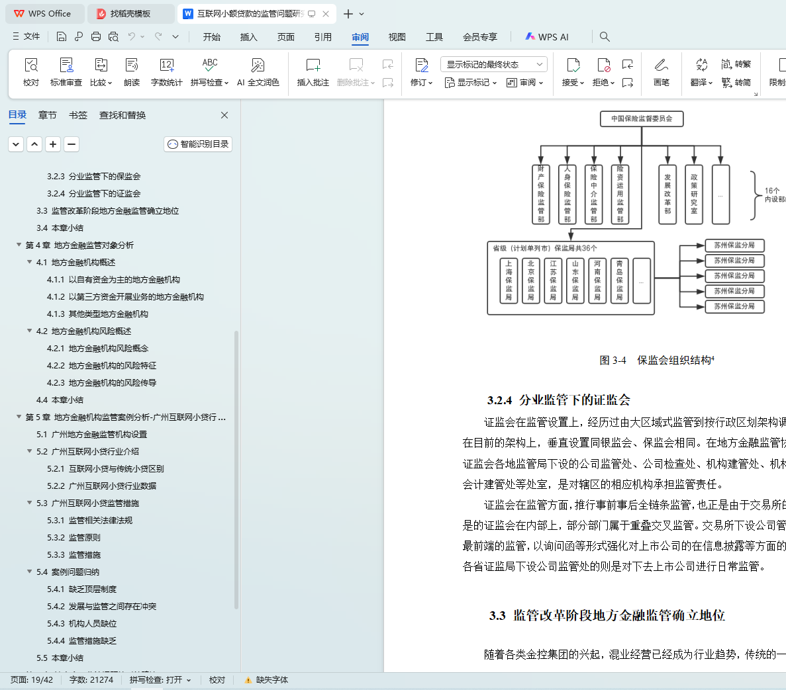Click next comment navigation icon
Image resolution: width=786 pixels, height=690 pixels.
[x=388, y=83]
